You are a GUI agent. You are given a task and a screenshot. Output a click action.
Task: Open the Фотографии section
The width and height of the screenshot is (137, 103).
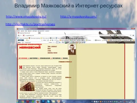pyautogui.click(x=56, y=58)
